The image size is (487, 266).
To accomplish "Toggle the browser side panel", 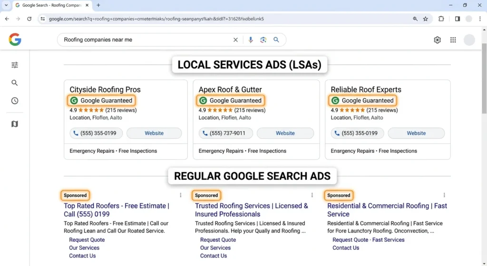I will pyautogui.click(x=457, y=19).
